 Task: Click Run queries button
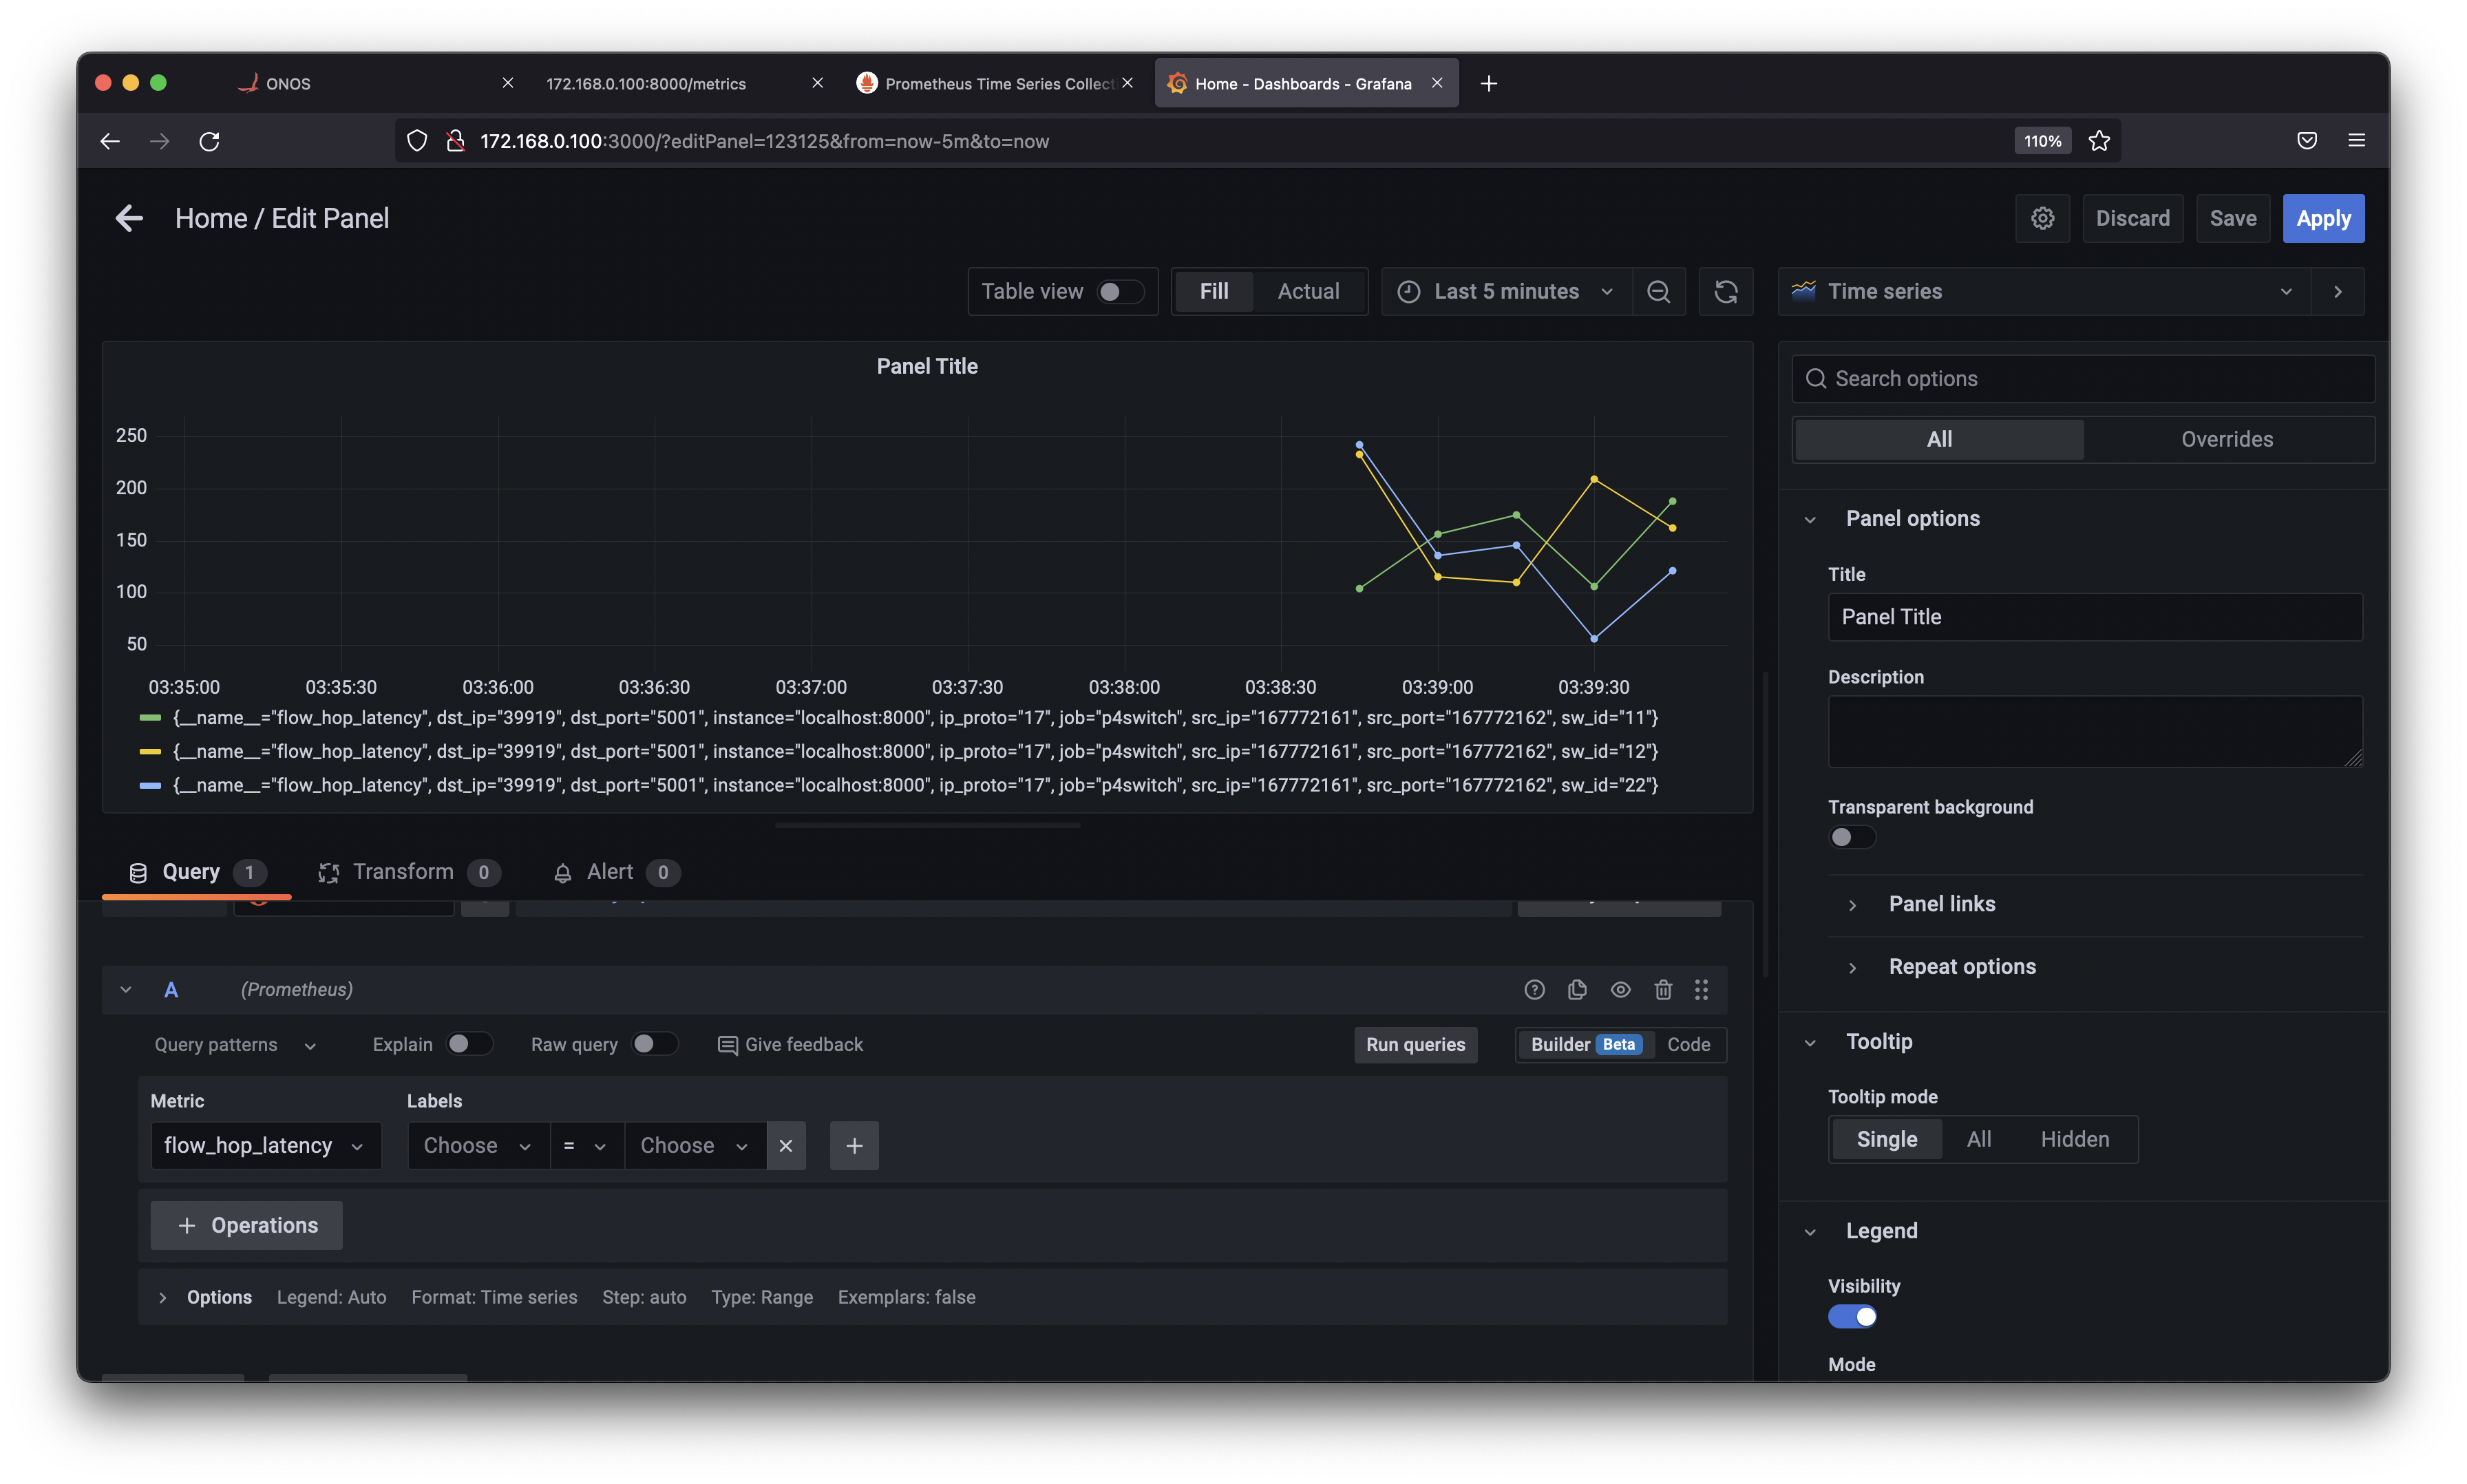coord(1415,1044)
